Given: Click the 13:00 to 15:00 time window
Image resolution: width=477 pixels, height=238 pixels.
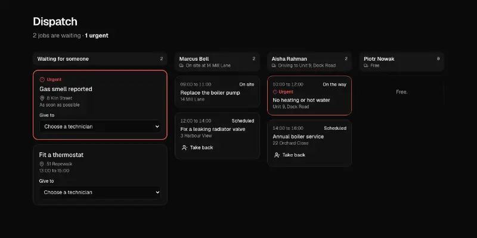Looking at the screenshot, I should coord(54,171).
